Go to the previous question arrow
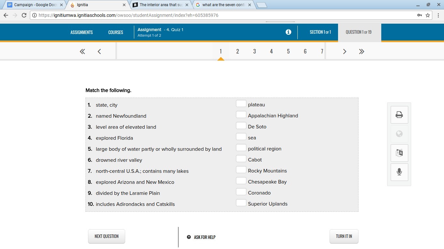 tap(99, 51)
